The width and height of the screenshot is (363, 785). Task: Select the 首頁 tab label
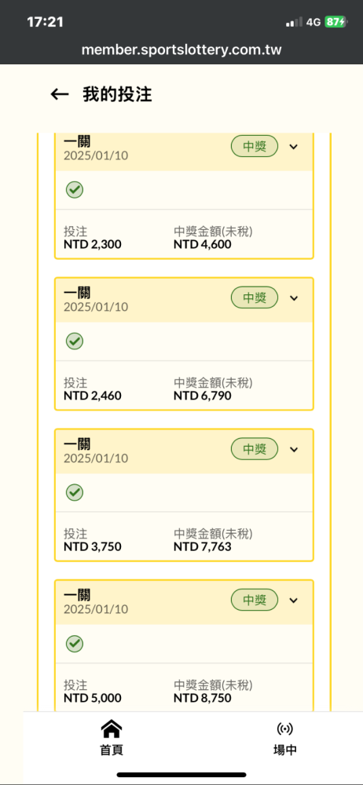pyautogui.click(x=112, y=750)
